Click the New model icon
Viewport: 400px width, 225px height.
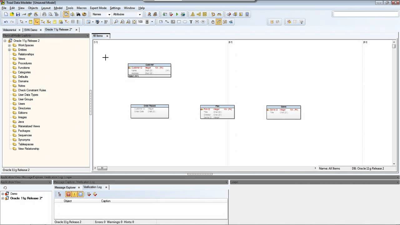click(6, 14)
